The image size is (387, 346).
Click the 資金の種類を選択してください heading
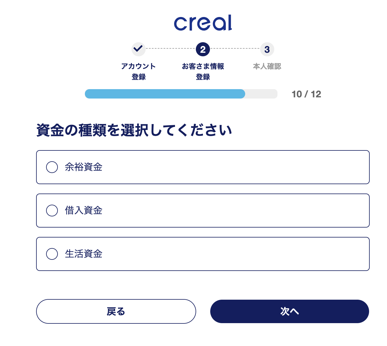(x=134, y=128)
